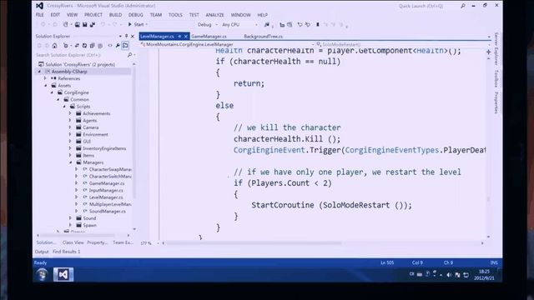This screenshot has height=300, width=534.
Task: Open the ANALYZE menu
Action: click(x=215, y=15)
